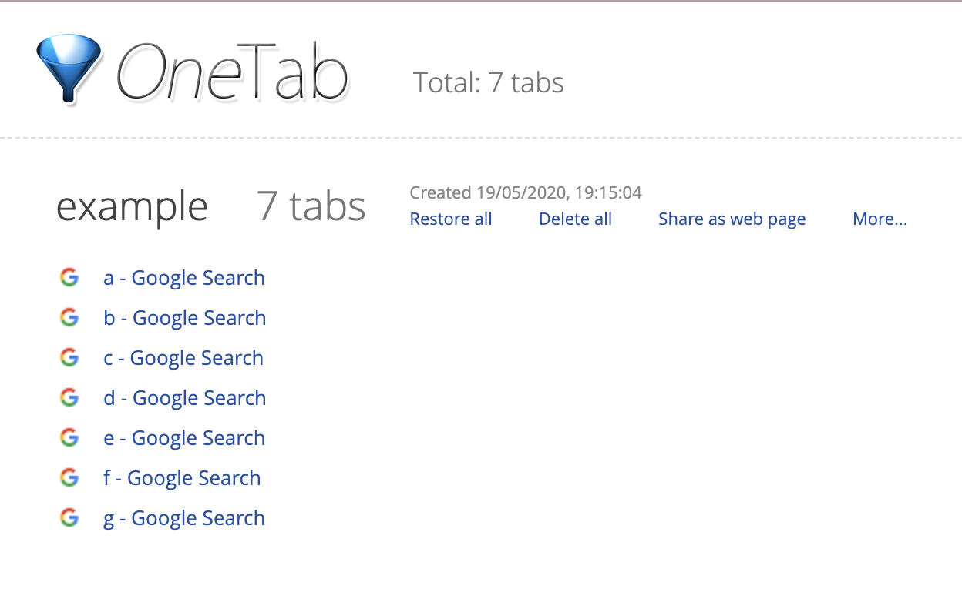Click Google favicon beside 'd - Google Search'

pyautogui.click(x=69, y=398)
